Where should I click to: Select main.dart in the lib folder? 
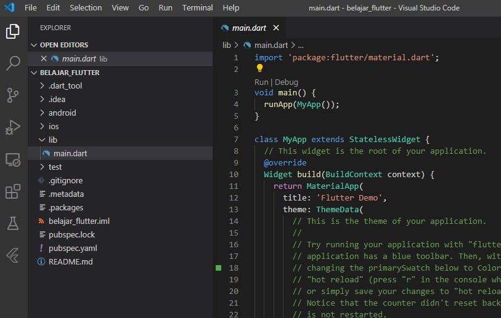pyautogui.click(x=120, y=153)
